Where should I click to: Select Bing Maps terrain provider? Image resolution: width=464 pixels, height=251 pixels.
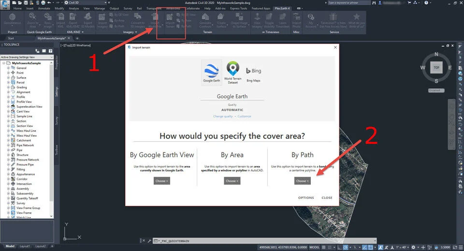tap(254, 74)
